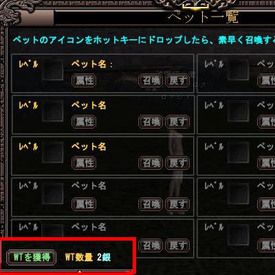Click 召喚 in the fifth pet row
This screenshot has height=275, width=275.
click(x=151, y=245)
